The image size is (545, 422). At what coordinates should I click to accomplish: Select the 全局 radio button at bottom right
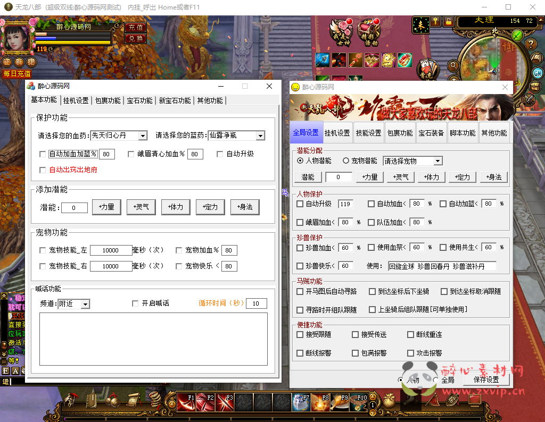pos(437,380)
